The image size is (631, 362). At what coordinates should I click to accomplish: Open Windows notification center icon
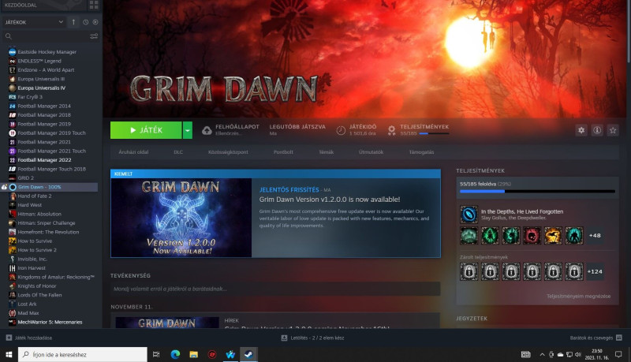point(618,354)
